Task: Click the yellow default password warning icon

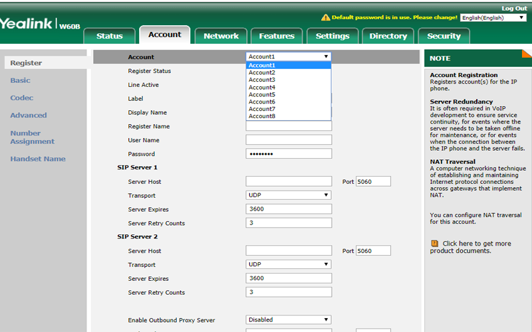Action: (x=325, y=17)
